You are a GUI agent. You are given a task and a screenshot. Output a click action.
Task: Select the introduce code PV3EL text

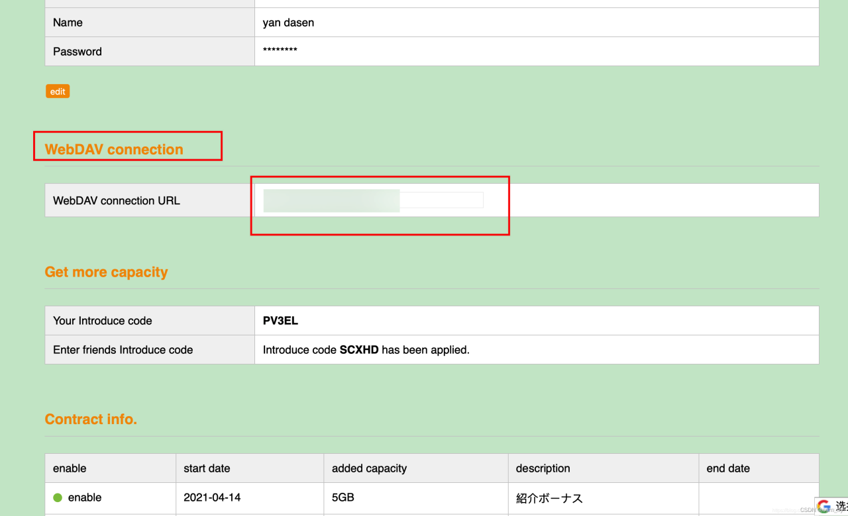click(280, 320)
